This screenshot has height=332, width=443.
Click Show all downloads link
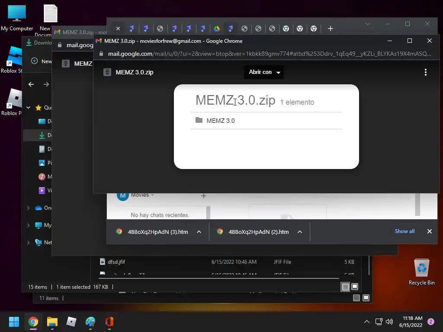(x=404, y=231)
